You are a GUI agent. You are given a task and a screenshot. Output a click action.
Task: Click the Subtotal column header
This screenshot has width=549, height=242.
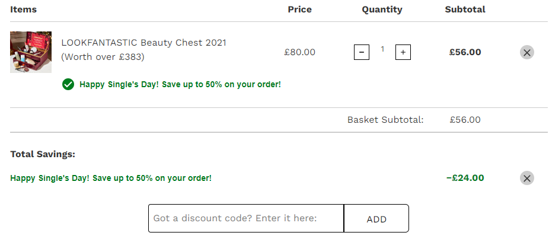pos(465,9)
